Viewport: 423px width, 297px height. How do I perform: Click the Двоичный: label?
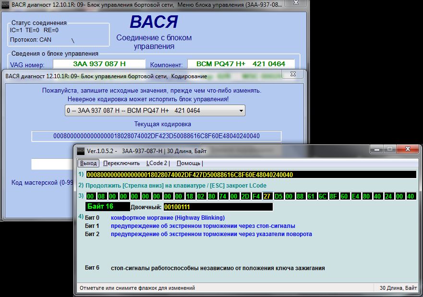point(146,207)
